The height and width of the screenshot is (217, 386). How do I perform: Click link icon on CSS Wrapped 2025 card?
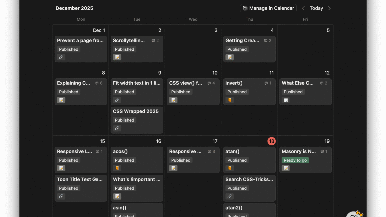(117, 128)
